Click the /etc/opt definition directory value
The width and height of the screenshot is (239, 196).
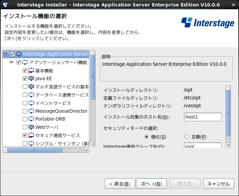pos(192,98)
